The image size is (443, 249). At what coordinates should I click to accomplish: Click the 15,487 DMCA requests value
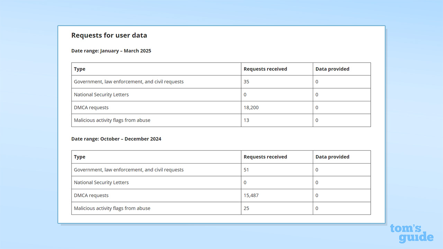point(251,195)
